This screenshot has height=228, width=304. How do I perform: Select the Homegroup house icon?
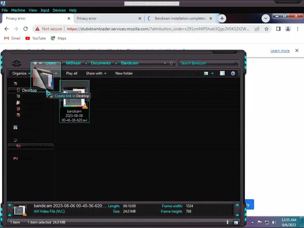tap(15, 127)
